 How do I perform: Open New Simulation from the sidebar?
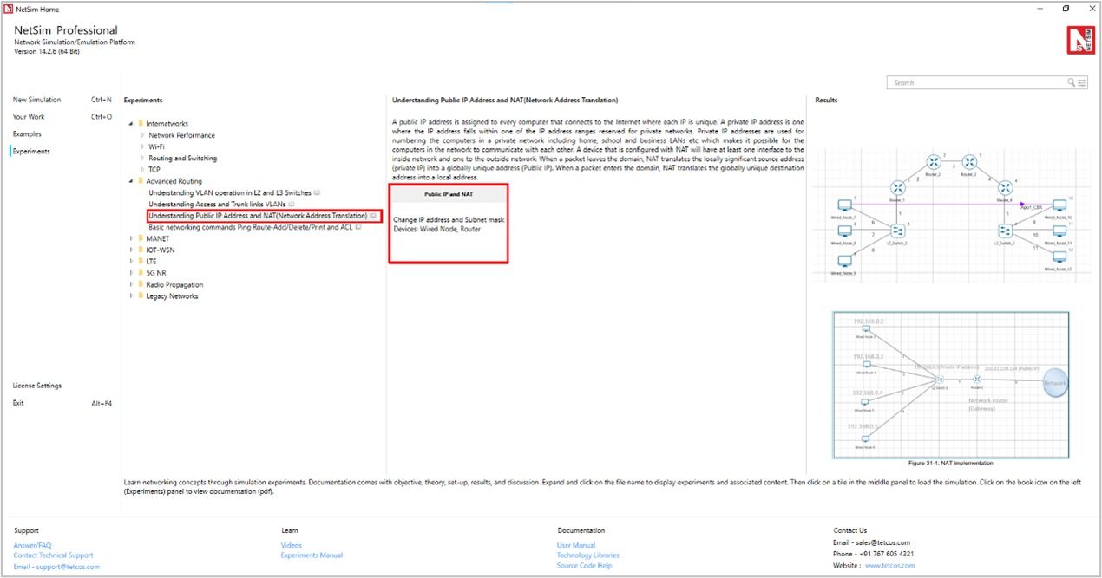click(x=36, y=100)
